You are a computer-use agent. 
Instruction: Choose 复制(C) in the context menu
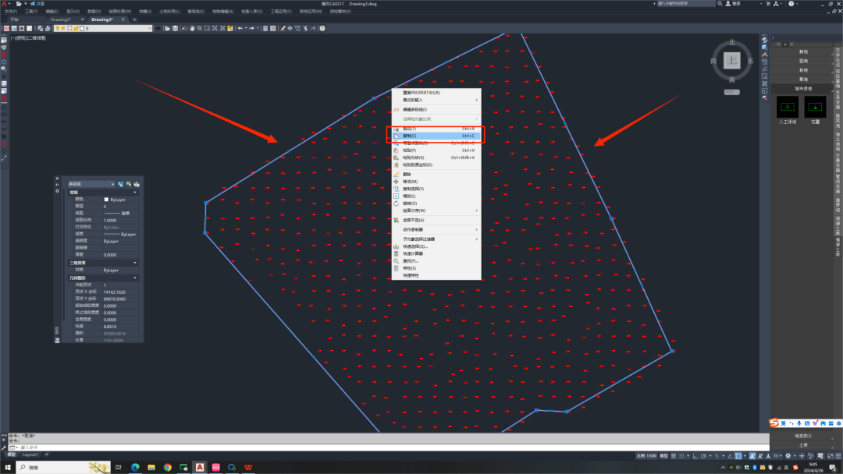point(436,136)
